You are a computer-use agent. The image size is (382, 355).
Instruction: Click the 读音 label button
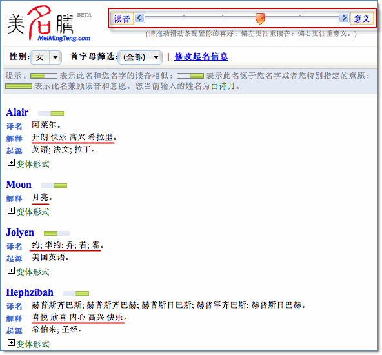(122, 19)
